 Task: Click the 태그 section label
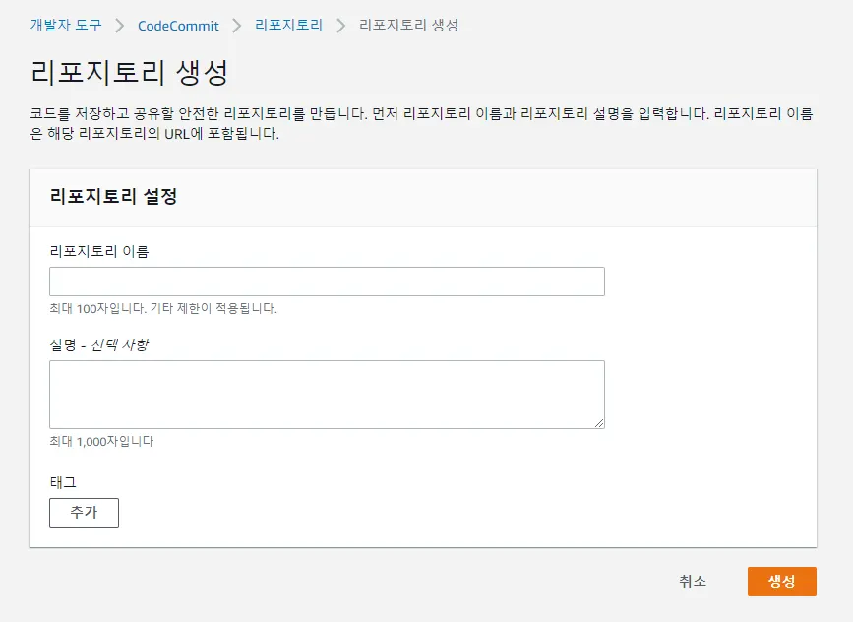(62, 482)
